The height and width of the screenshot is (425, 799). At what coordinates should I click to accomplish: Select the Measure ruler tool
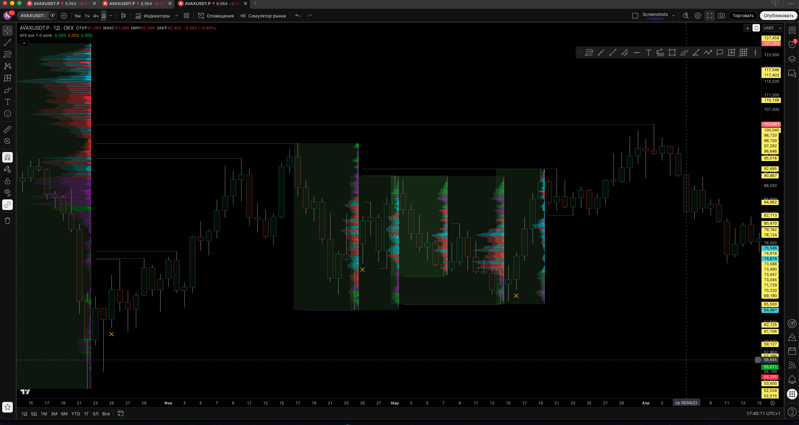[x=7, y=129]
